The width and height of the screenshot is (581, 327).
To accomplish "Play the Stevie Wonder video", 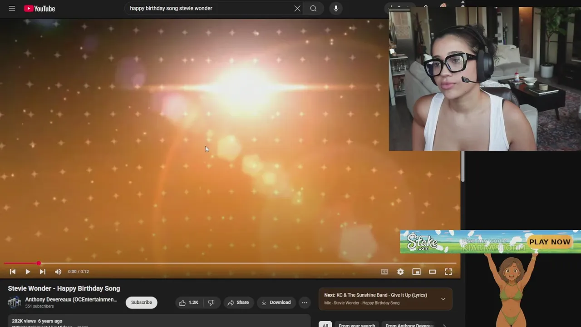I will click(x=28, y=272).
